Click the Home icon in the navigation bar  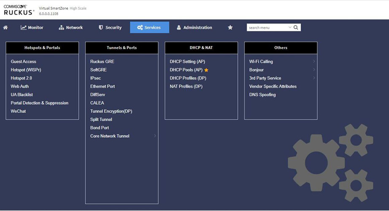pyautogui.click(x=5, y=27)
